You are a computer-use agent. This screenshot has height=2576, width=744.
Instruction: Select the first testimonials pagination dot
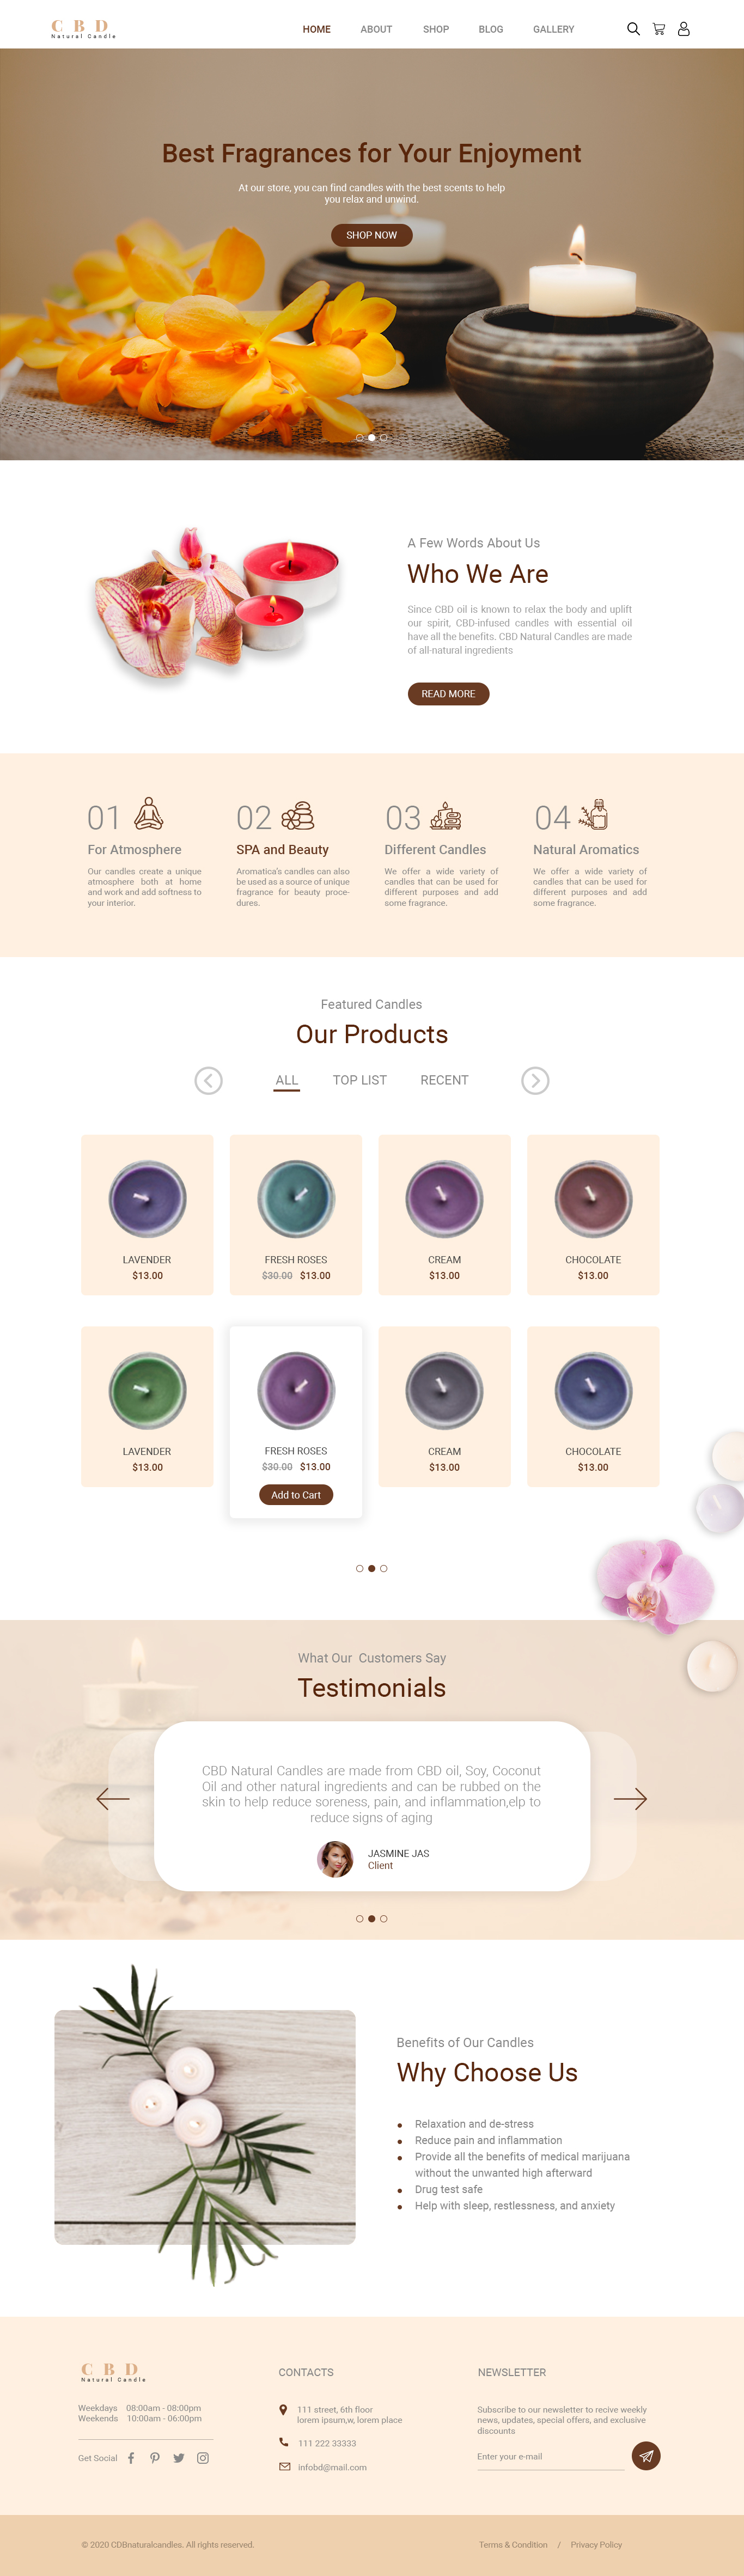tap(360, 1919)
